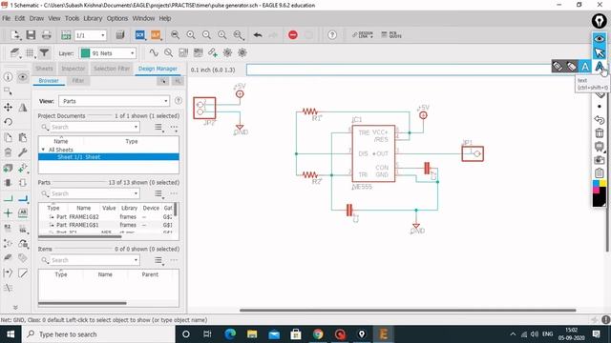This screenshot has width=611, height=343.
Task: Select the Mirror tool
Action: (x=23, y=107)
